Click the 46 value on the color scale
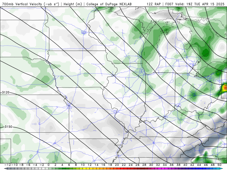Viewport: 227px width, 170px height. pyautogui.click(x=206, y=165)
